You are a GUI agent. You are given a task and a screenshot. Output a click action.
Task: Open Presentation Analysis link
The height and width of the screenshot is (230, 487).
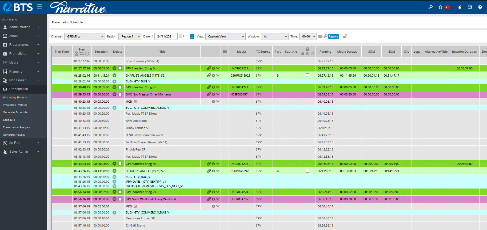click(x=16, y=127)
